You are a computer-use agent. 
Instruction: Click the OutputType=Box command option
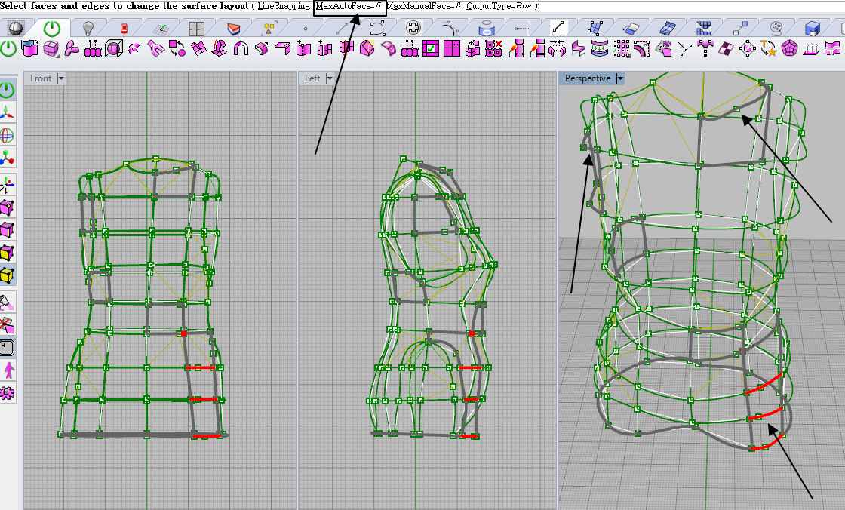pyautogui.click(x=500, y=6)
